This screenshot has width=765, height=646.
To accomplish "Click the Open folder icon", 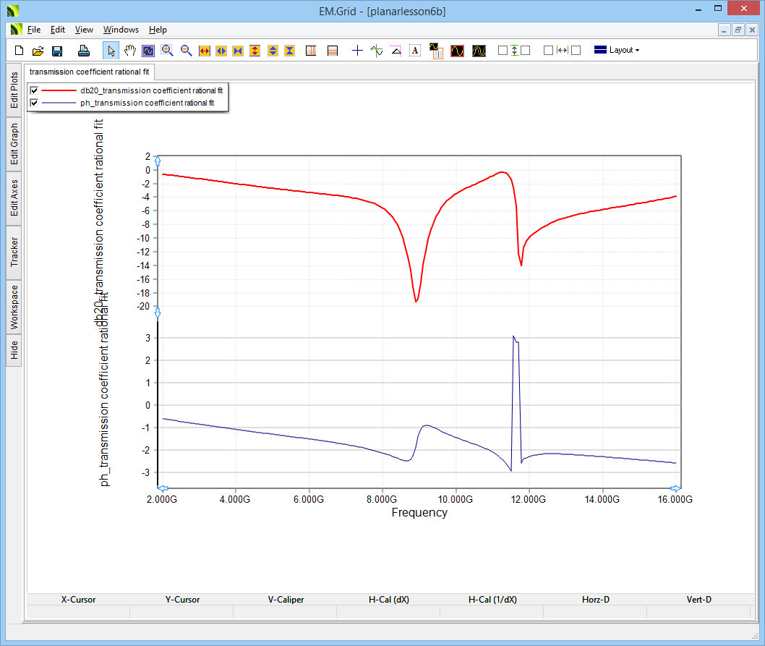I will click(38, 51).
